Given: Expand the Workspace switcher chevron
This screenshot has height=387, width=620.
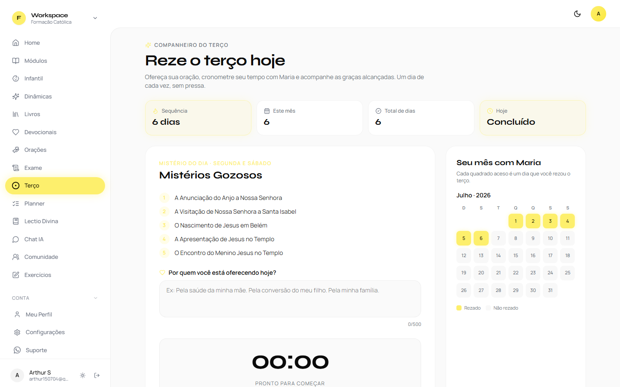Looking at the screenshot, I should coord(95,18).
